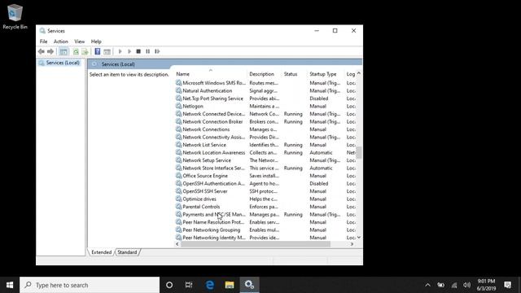The image size is (521, 293).
Task: Select the Office Source Engine service
Action: tap(205, 176)
